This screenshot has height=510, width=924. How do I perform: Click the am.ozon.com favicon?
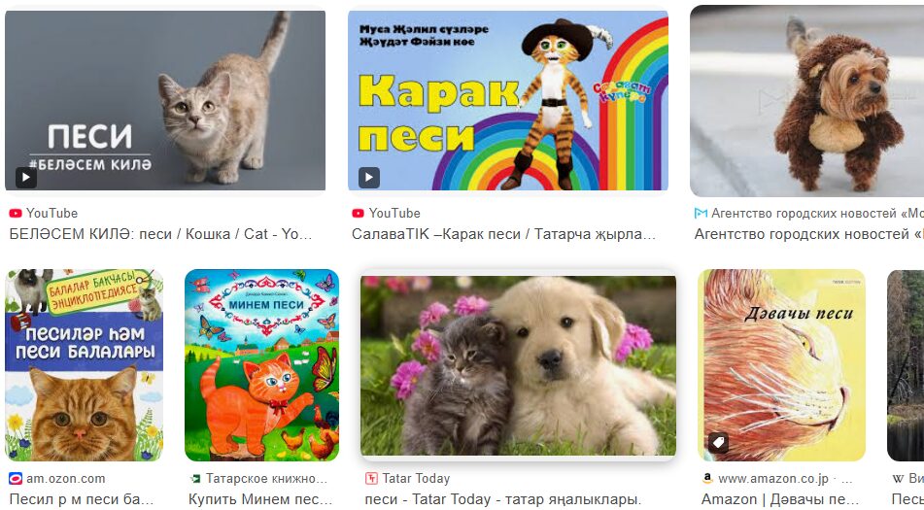[x=16, y=478]
